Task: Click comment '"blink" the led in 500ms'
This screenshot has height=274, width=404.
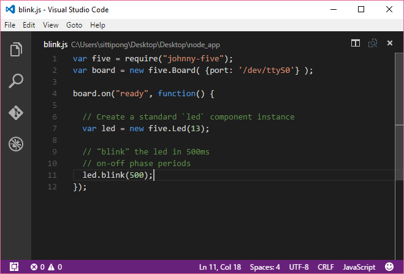Action: (x=146, y=151)
